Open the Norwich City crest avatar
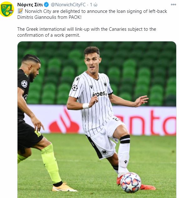 click(7, 9)
